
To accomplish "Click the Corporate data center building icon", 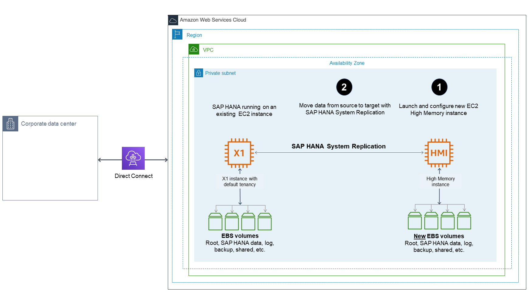I will point(10,124).
